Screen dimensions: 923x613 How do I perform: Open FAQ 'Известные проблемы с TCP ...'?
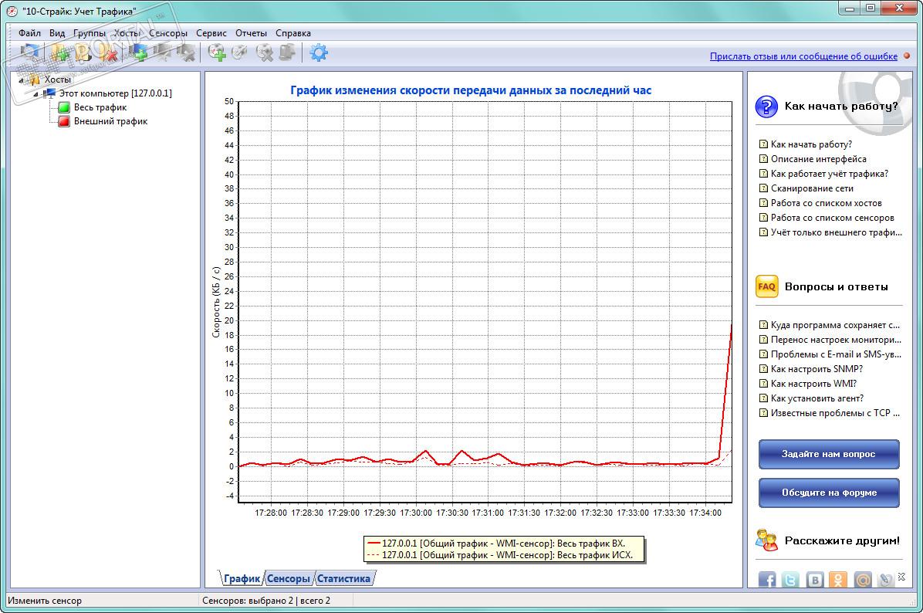835,413
